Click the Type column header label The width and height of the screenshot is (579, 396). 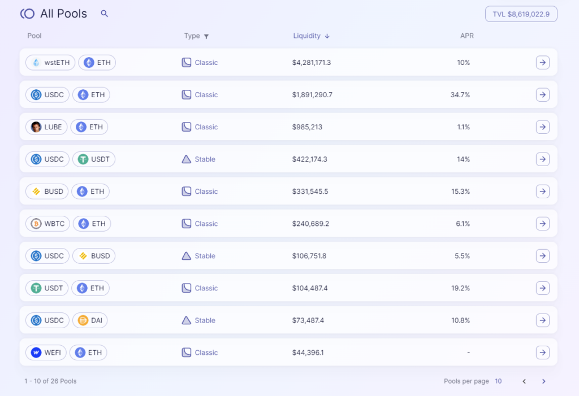click(x=192, y=36)
